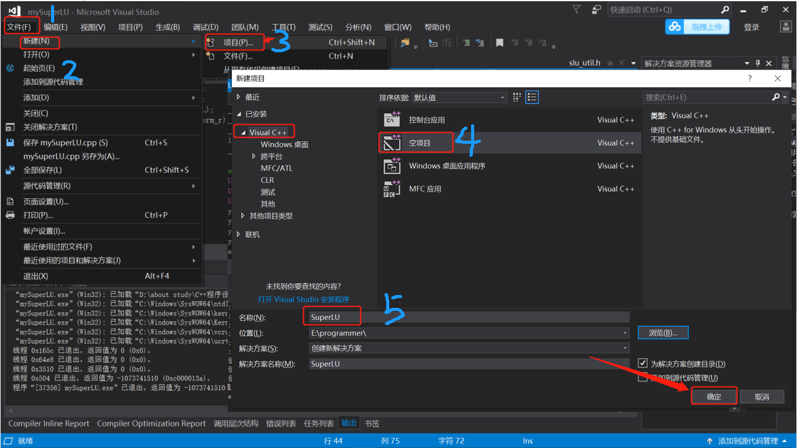The image size is (797, 448).
Task: Expand the 联机 tree node
Action: point(239,235)
